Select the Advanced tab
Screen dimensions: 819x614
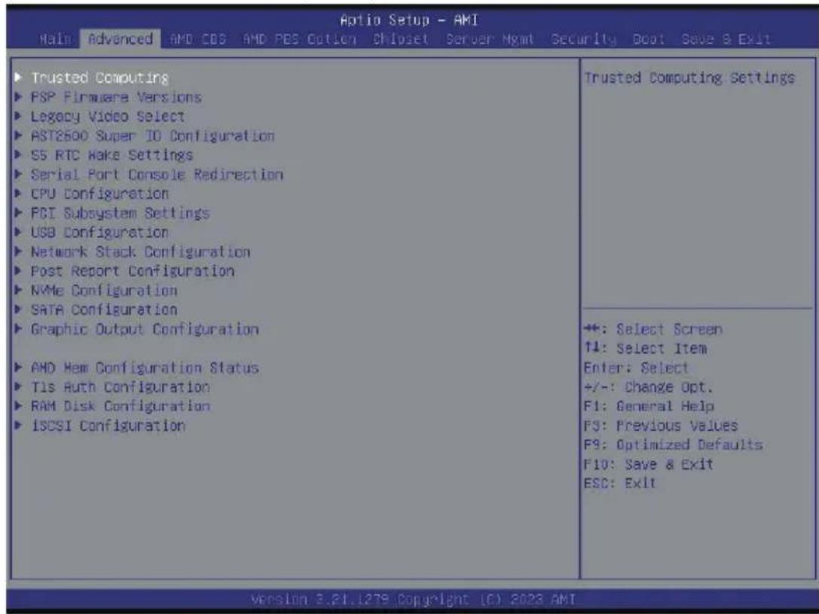tap(120, 39)
